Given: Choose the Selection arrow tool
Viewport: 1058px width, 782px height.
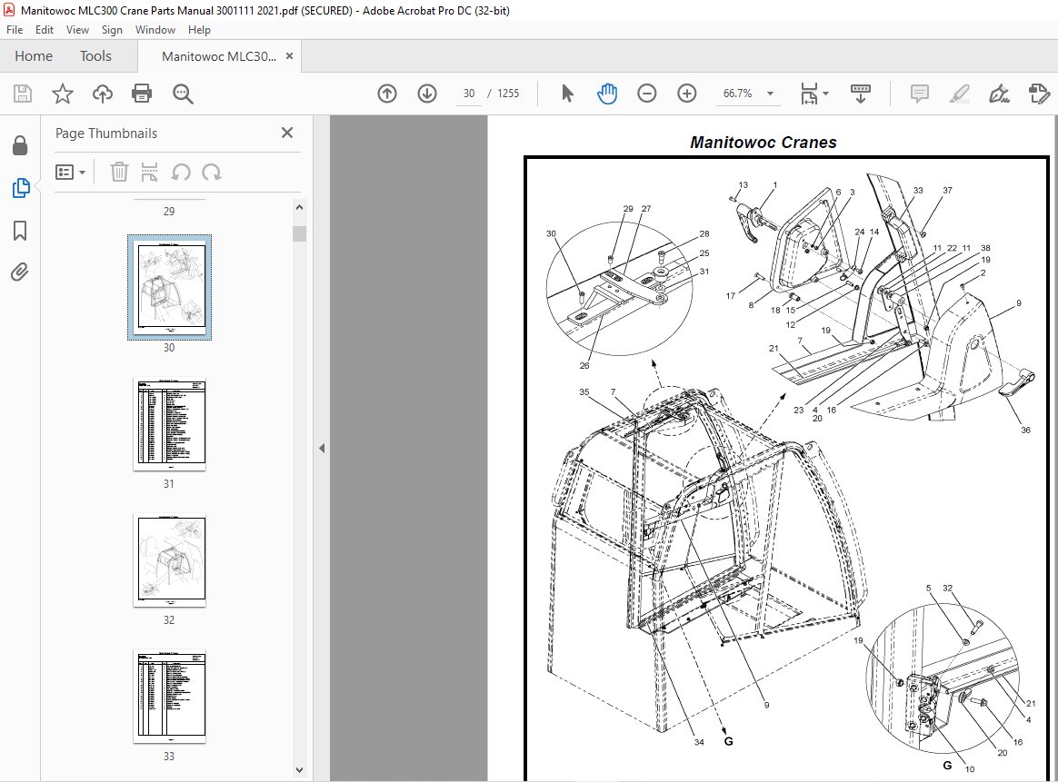Looking at the screenshot, I should coord(567,94).
